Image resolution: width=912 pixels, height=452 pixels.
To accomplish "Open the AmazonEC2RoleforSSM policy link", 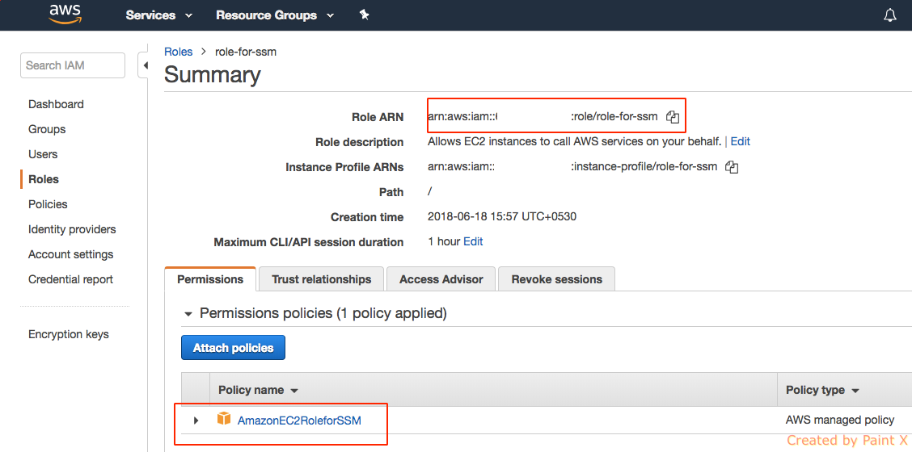I will 299,421.
